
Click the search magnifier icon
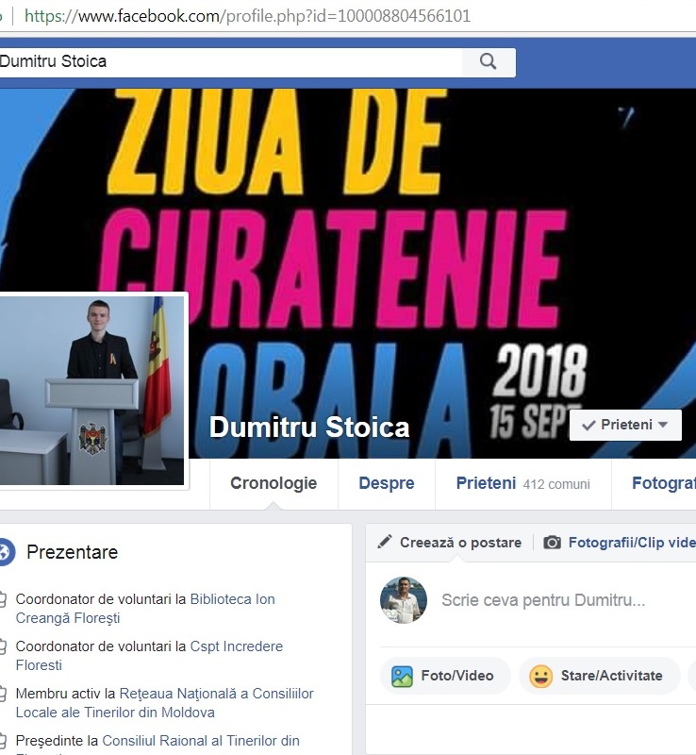tap(489, 61)
